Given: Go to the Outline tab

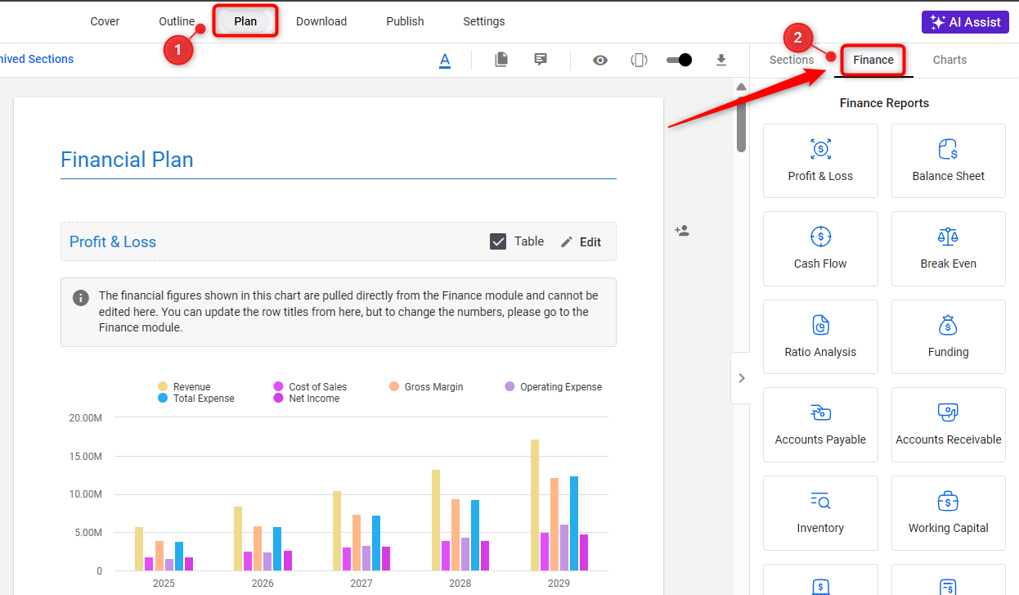Looking at the screenshot, I should pyautogui.click(x=177, y=21).
